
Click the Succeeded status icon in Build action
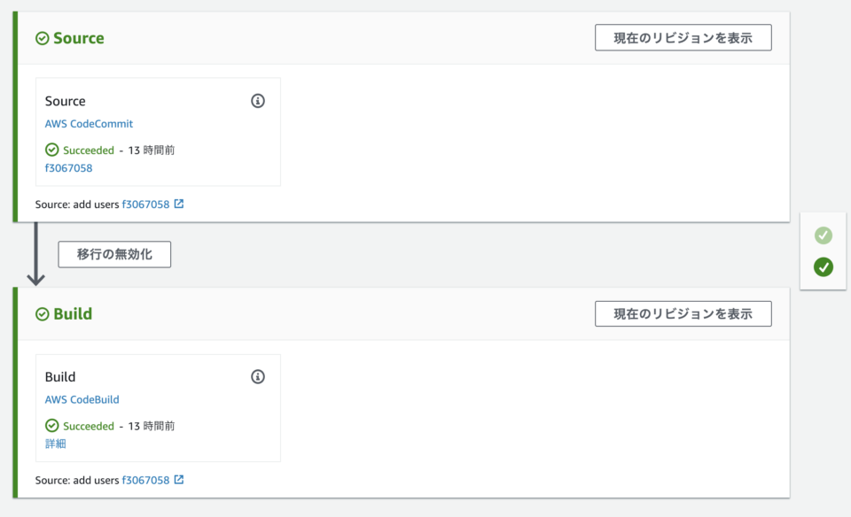(x=51, y=426)
